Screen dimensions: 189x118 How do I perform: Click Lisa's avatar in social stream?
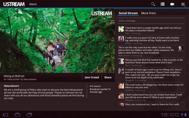point(121,29)
